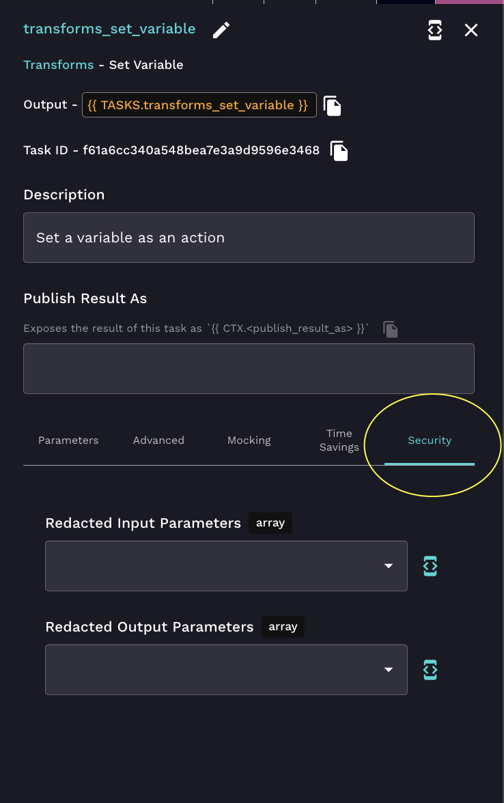This screenshot has height=803, width=504.
Task: Click the pencil icon to rename the task
Action: 221,30
